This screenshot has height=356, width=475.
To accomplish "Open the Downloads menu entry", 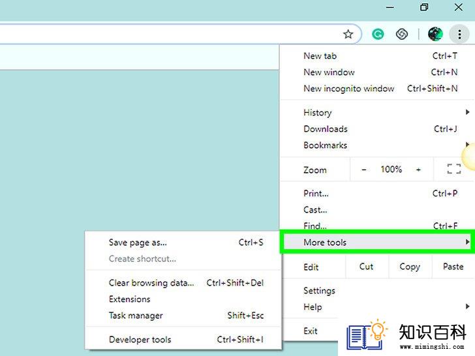I will tap(377, 129).
